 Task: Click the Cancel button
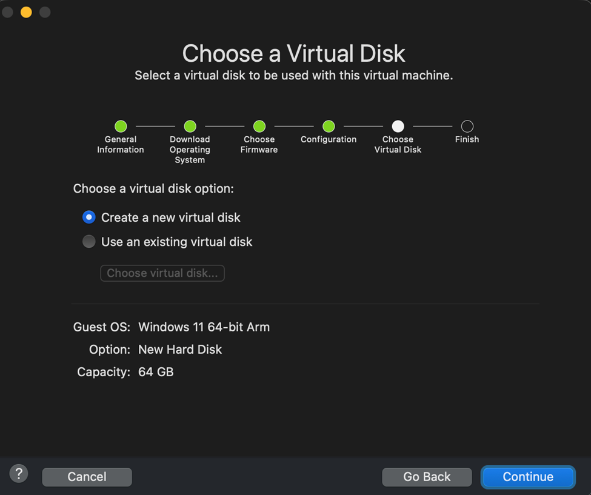click(87, 477)
